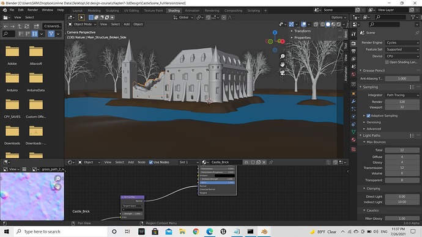Open the Downloads folder
The width and height of the screenshot is (422, 237).
coord(12,134)
